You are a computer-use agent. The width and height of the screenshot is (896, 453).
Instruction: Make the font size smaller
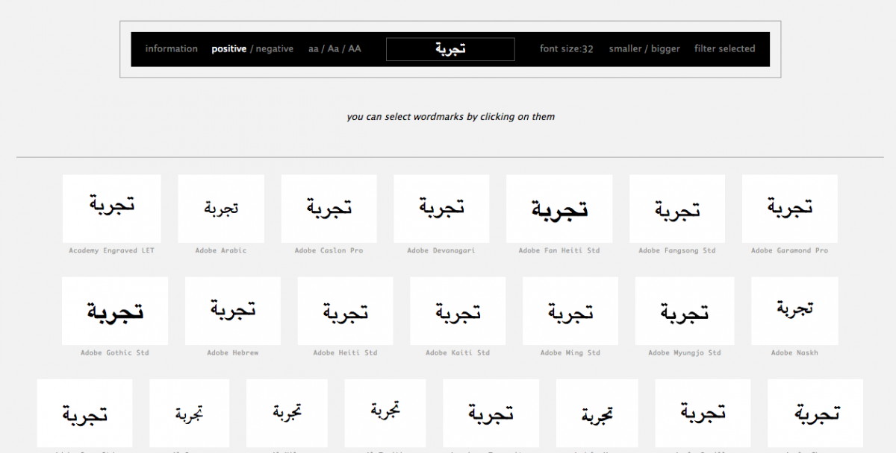click(625, 49)
